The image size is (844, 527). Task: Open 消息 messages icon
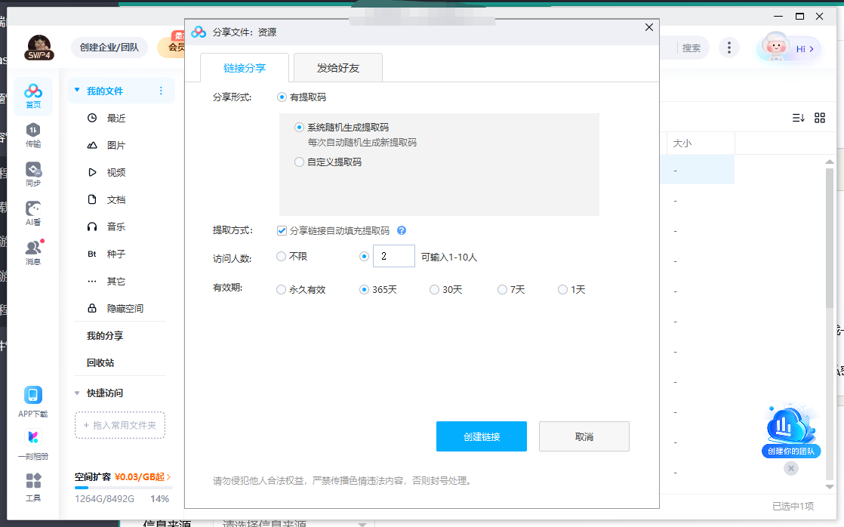33,248
